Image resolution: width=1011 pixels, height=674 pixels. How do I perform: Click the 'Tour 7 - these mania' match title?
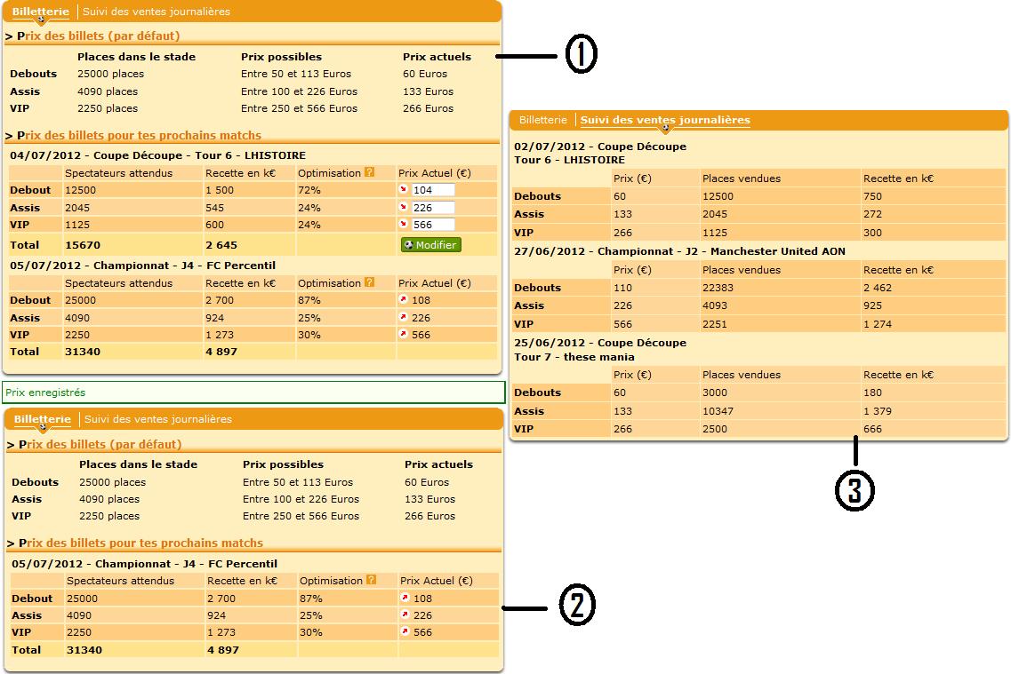[574, 357]
